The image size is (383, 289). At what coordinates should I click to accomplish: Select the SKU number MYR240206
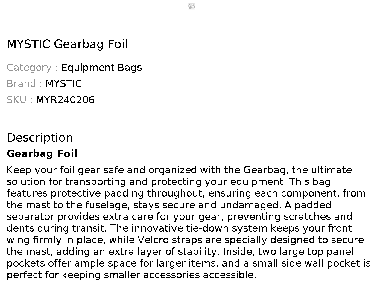click(65, 100)
